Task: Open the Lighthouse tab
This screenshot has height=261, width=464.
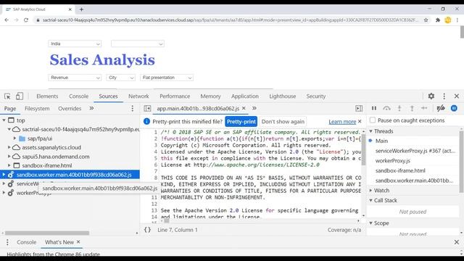Action: pyautogui.click(x=282, y=96)
